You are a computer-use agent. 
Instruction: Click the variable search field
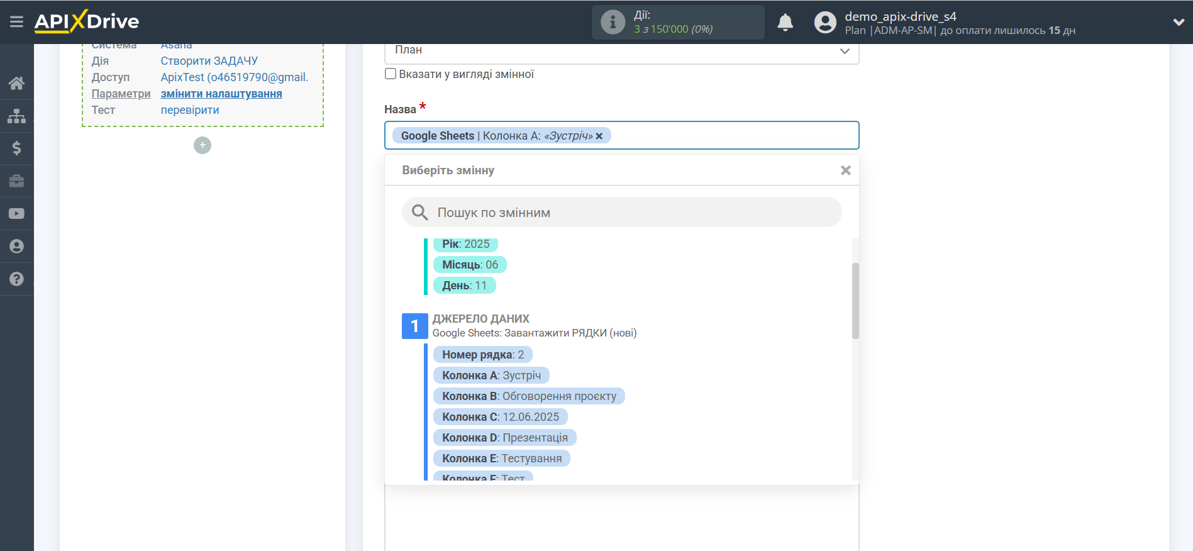tap(622, 213)
